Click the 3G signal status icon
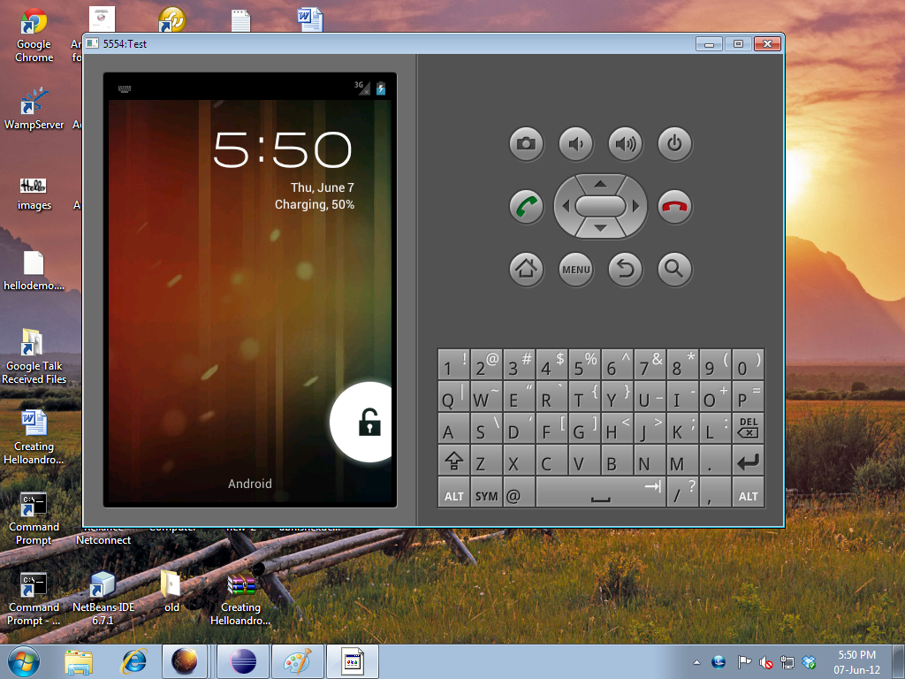This screenshot has height=679, width=905. click(x=361, y=88)
